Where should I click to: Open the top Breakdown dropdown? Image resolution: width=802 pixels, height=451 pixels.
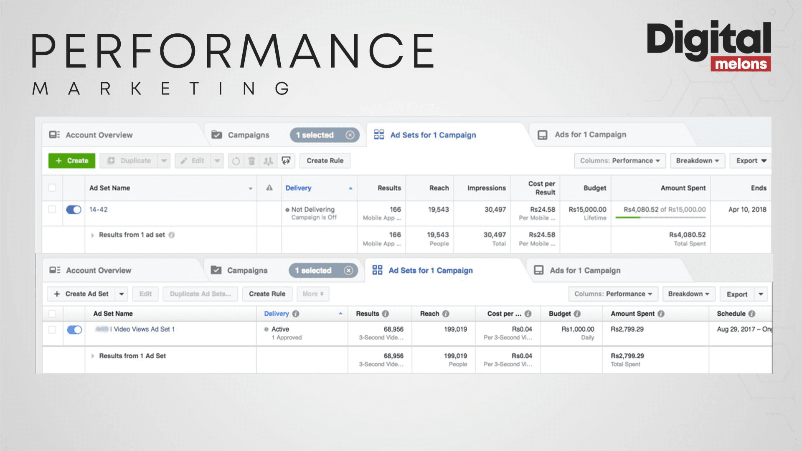697,161
